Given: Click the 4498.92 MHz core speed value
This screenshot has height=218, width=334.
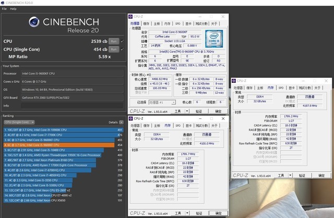Looking at the screenshot, I should [160, 79].
